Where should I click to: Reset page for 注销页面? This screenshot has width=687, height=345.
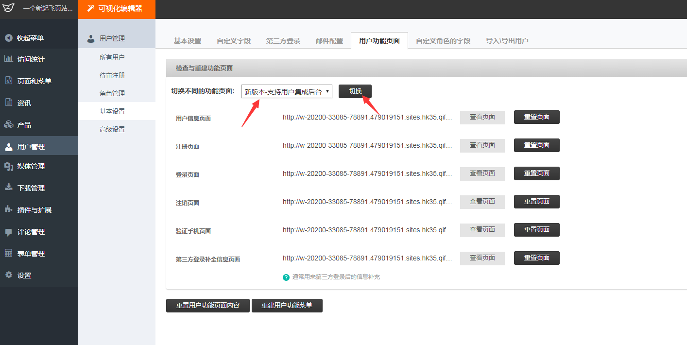[537, 202]
